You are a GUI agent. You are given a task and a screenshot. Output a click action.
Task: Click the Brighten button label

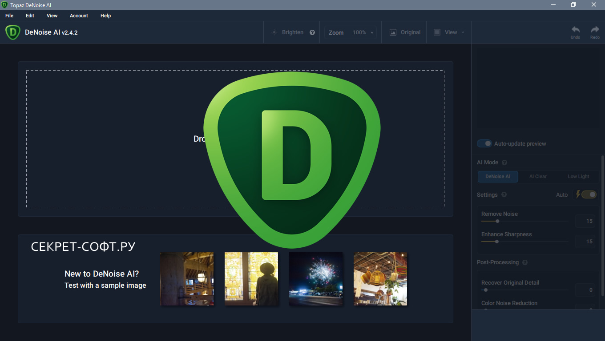point(293,32)
